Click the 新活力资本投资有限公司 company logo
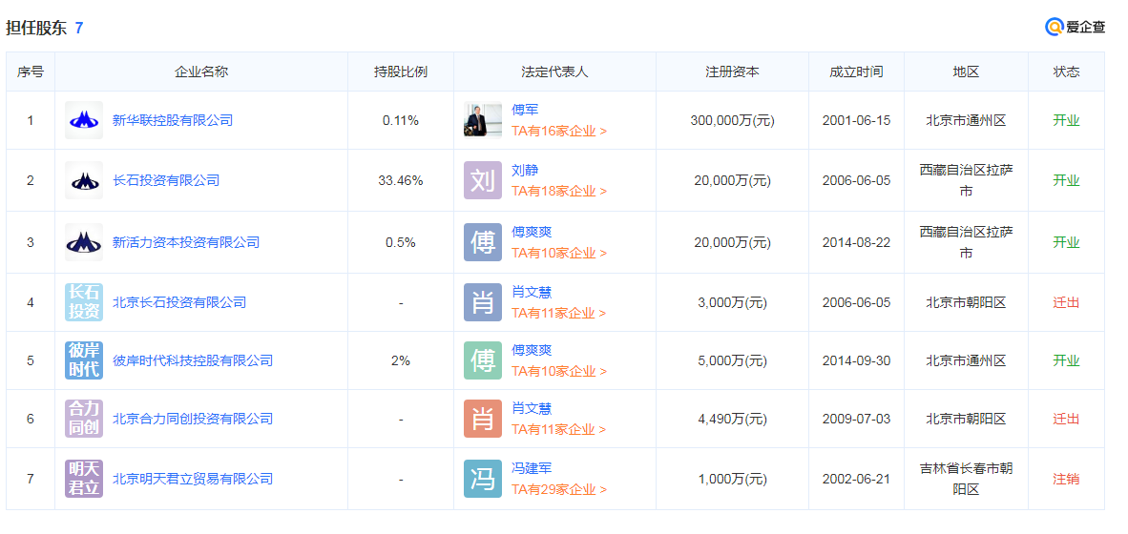This screenshot has height=534, width=1128. click(x=83, y=242)
